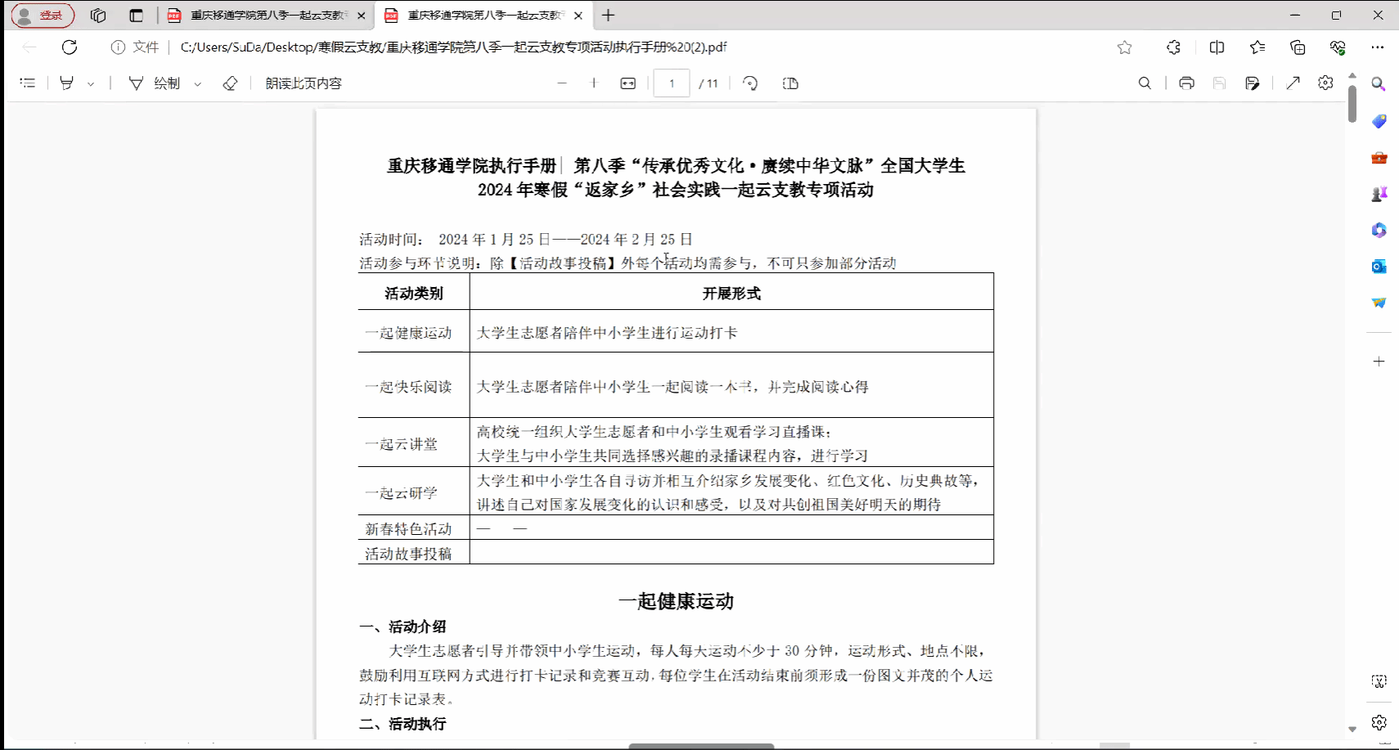This screenshot has width=1399, height=750.
Task: Open the PDF find search icon
Action: tap(1145, 83)
